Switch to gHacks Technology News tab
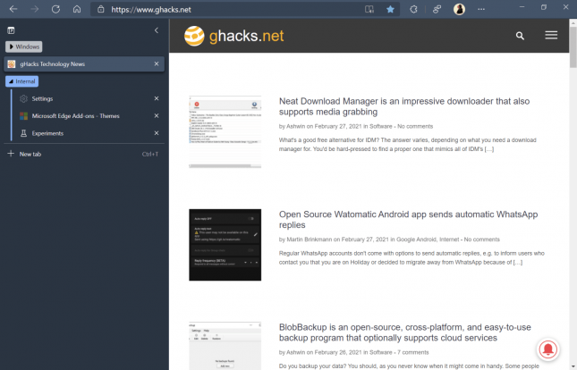 pos(84,64)
